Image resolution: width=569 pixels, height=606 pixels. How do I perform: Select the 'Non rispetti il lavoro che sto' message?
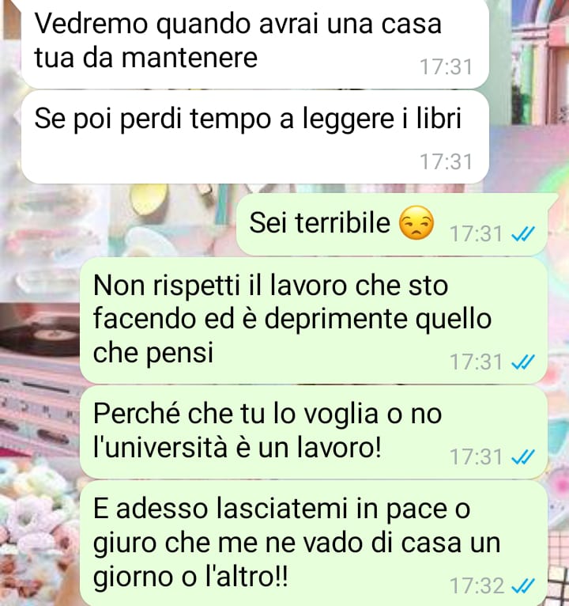tap(314, 320)
